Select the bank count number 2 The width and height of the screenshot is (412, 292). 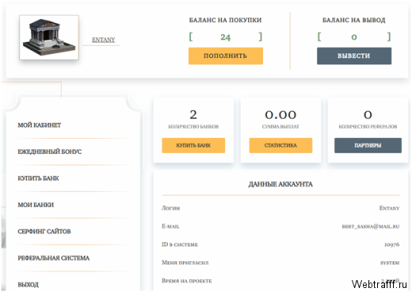click(x=193, y=115)
